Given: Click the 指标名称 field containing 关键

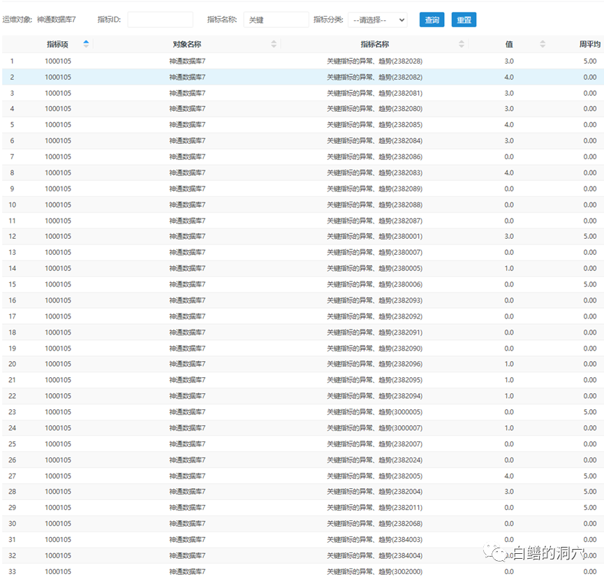Looking at the screenshot, I should coord(276,20).
